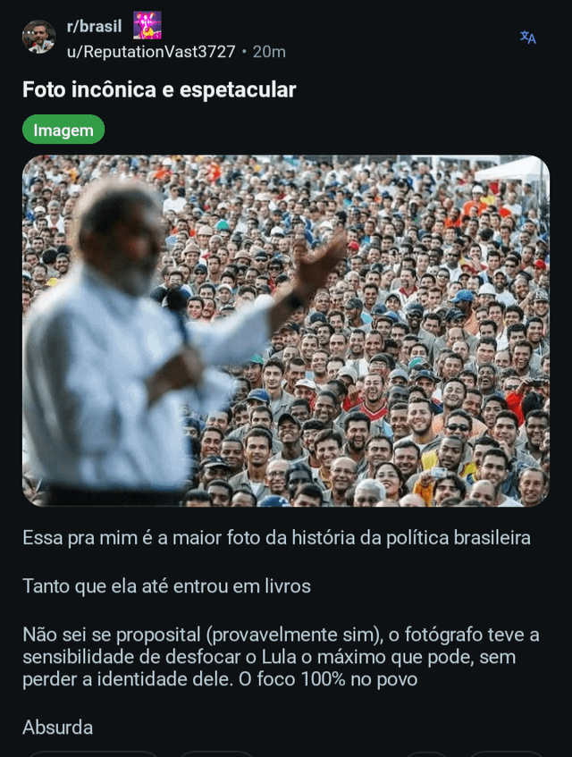Image resolution: width=572 pixels, height=757 pixels.
Task: Open post titled Foto incônica e espetacular
Action: [159, 89]
